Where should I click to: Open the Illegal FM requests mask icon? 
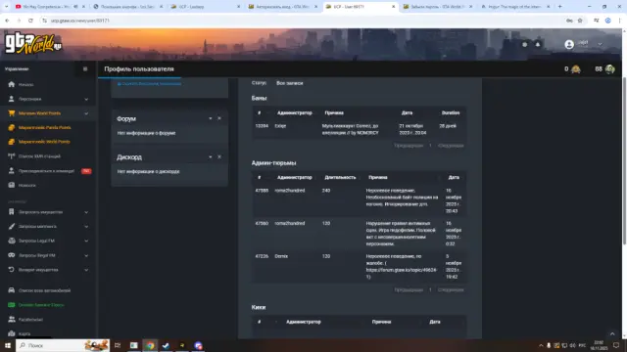coord(11,255)
